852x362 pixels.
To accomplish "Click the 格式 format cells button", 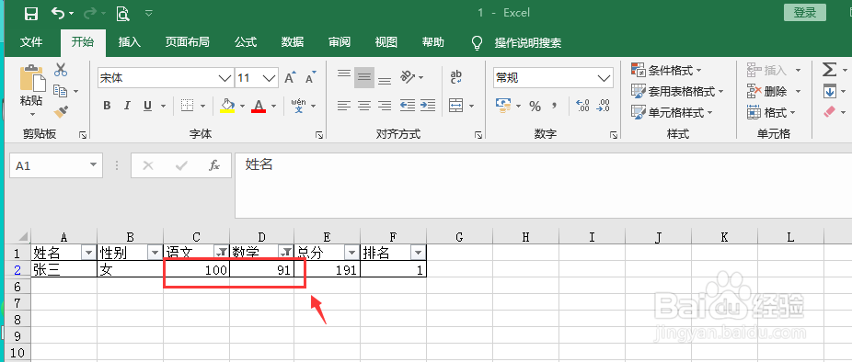I will pyautogui.click(x=767, y=112).
